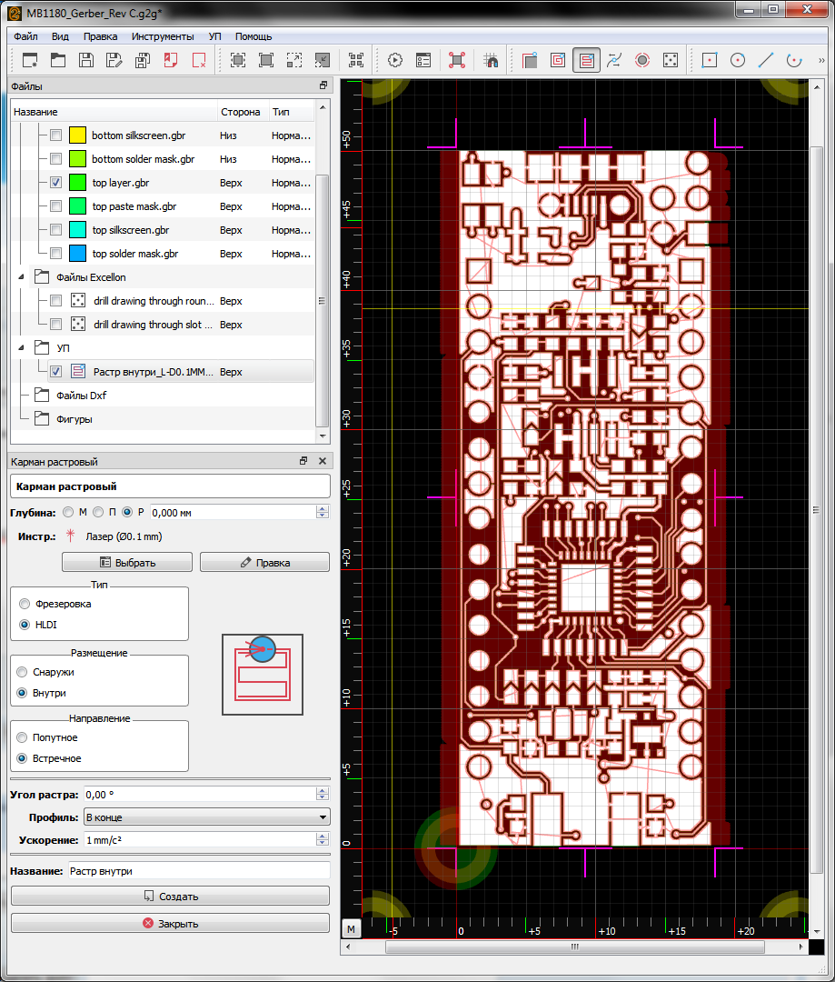Click the red concentric circle drill icon
The image size is (835, 982).
coord(642,60)
